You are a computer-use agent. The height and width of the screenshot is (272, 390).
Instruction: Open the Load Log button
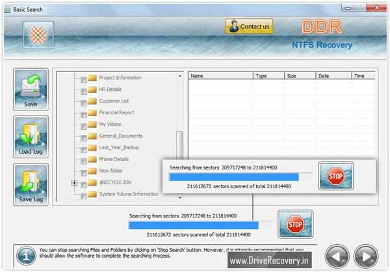[x=31, y=137]
